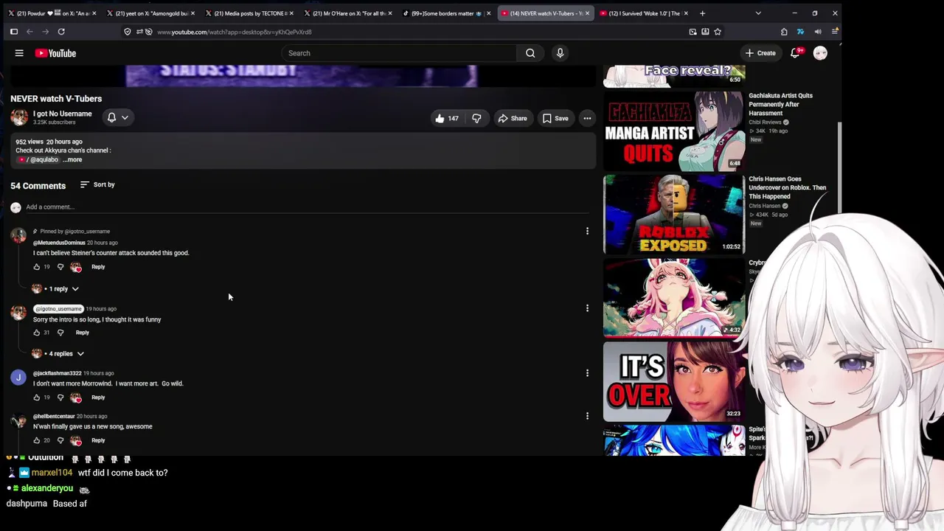Go to the YouTube home logo

tap(55, 53)
